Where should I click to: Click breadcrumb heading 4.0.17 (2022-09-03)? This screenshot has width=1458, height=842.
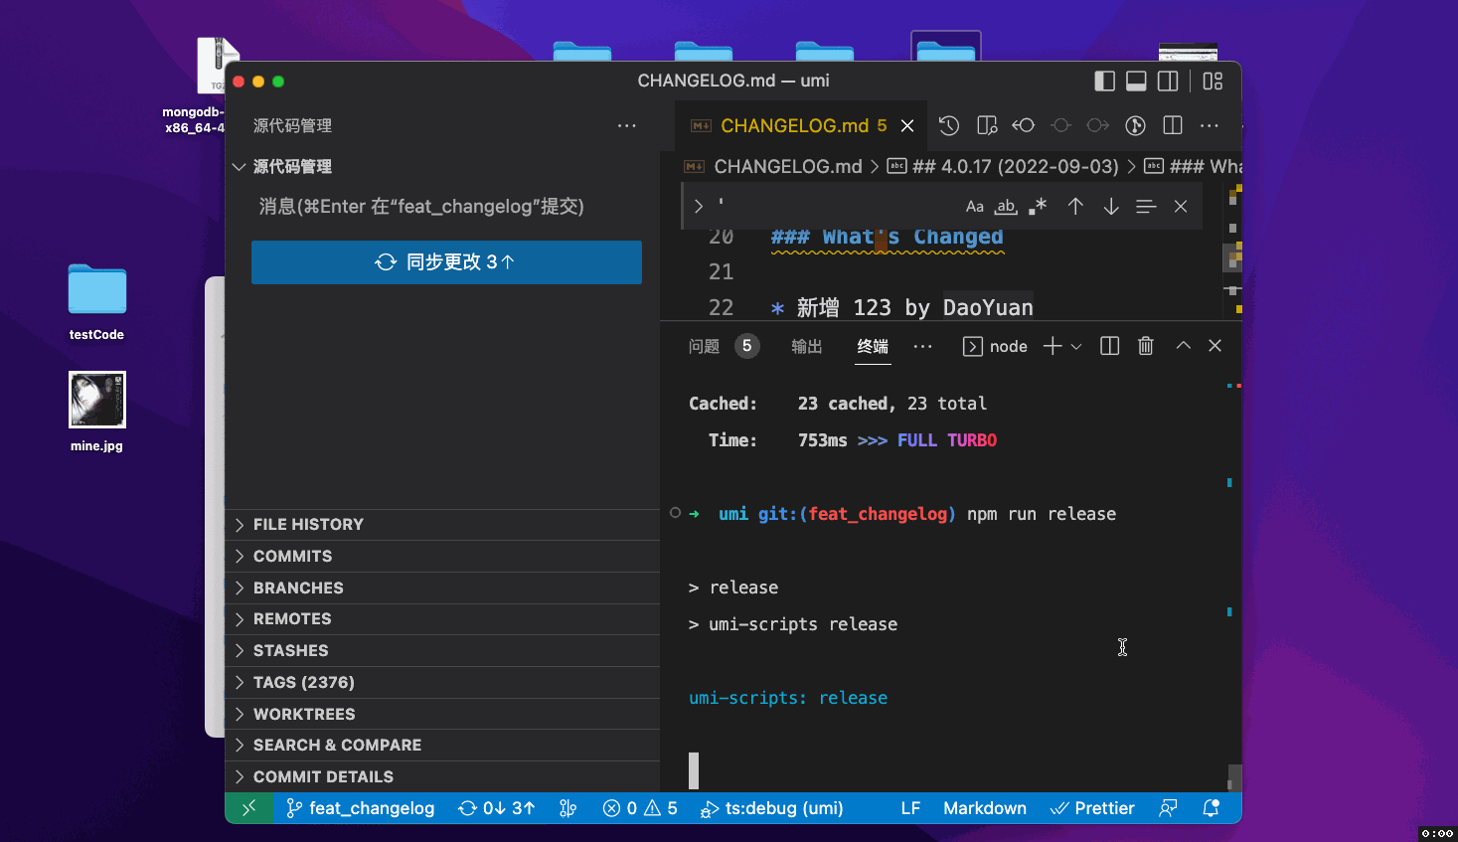[x=1015, y=166]
